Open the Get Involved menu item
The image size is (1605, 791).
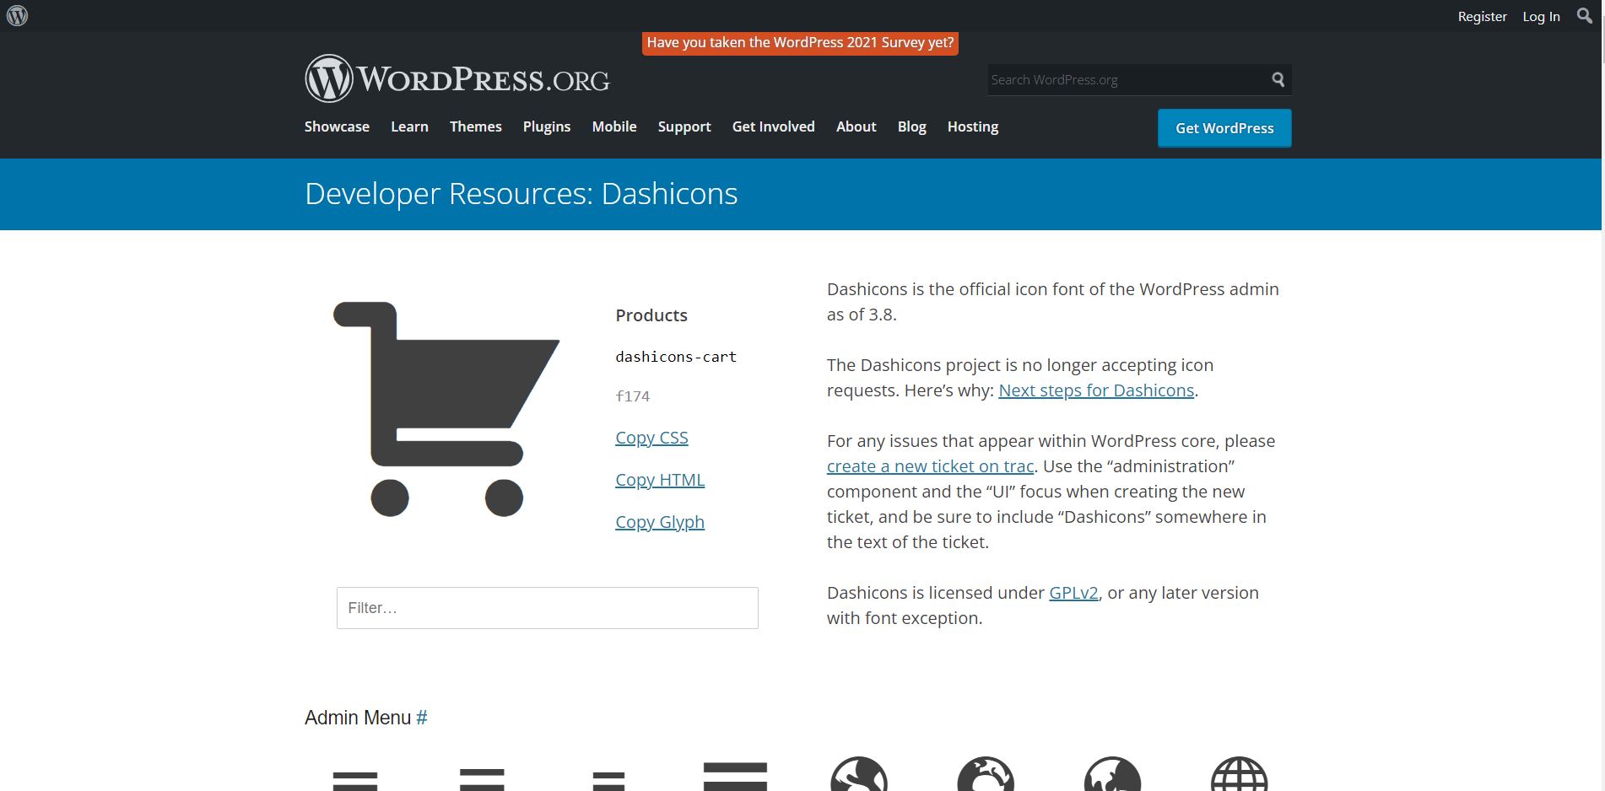click(x=773, y=126)
